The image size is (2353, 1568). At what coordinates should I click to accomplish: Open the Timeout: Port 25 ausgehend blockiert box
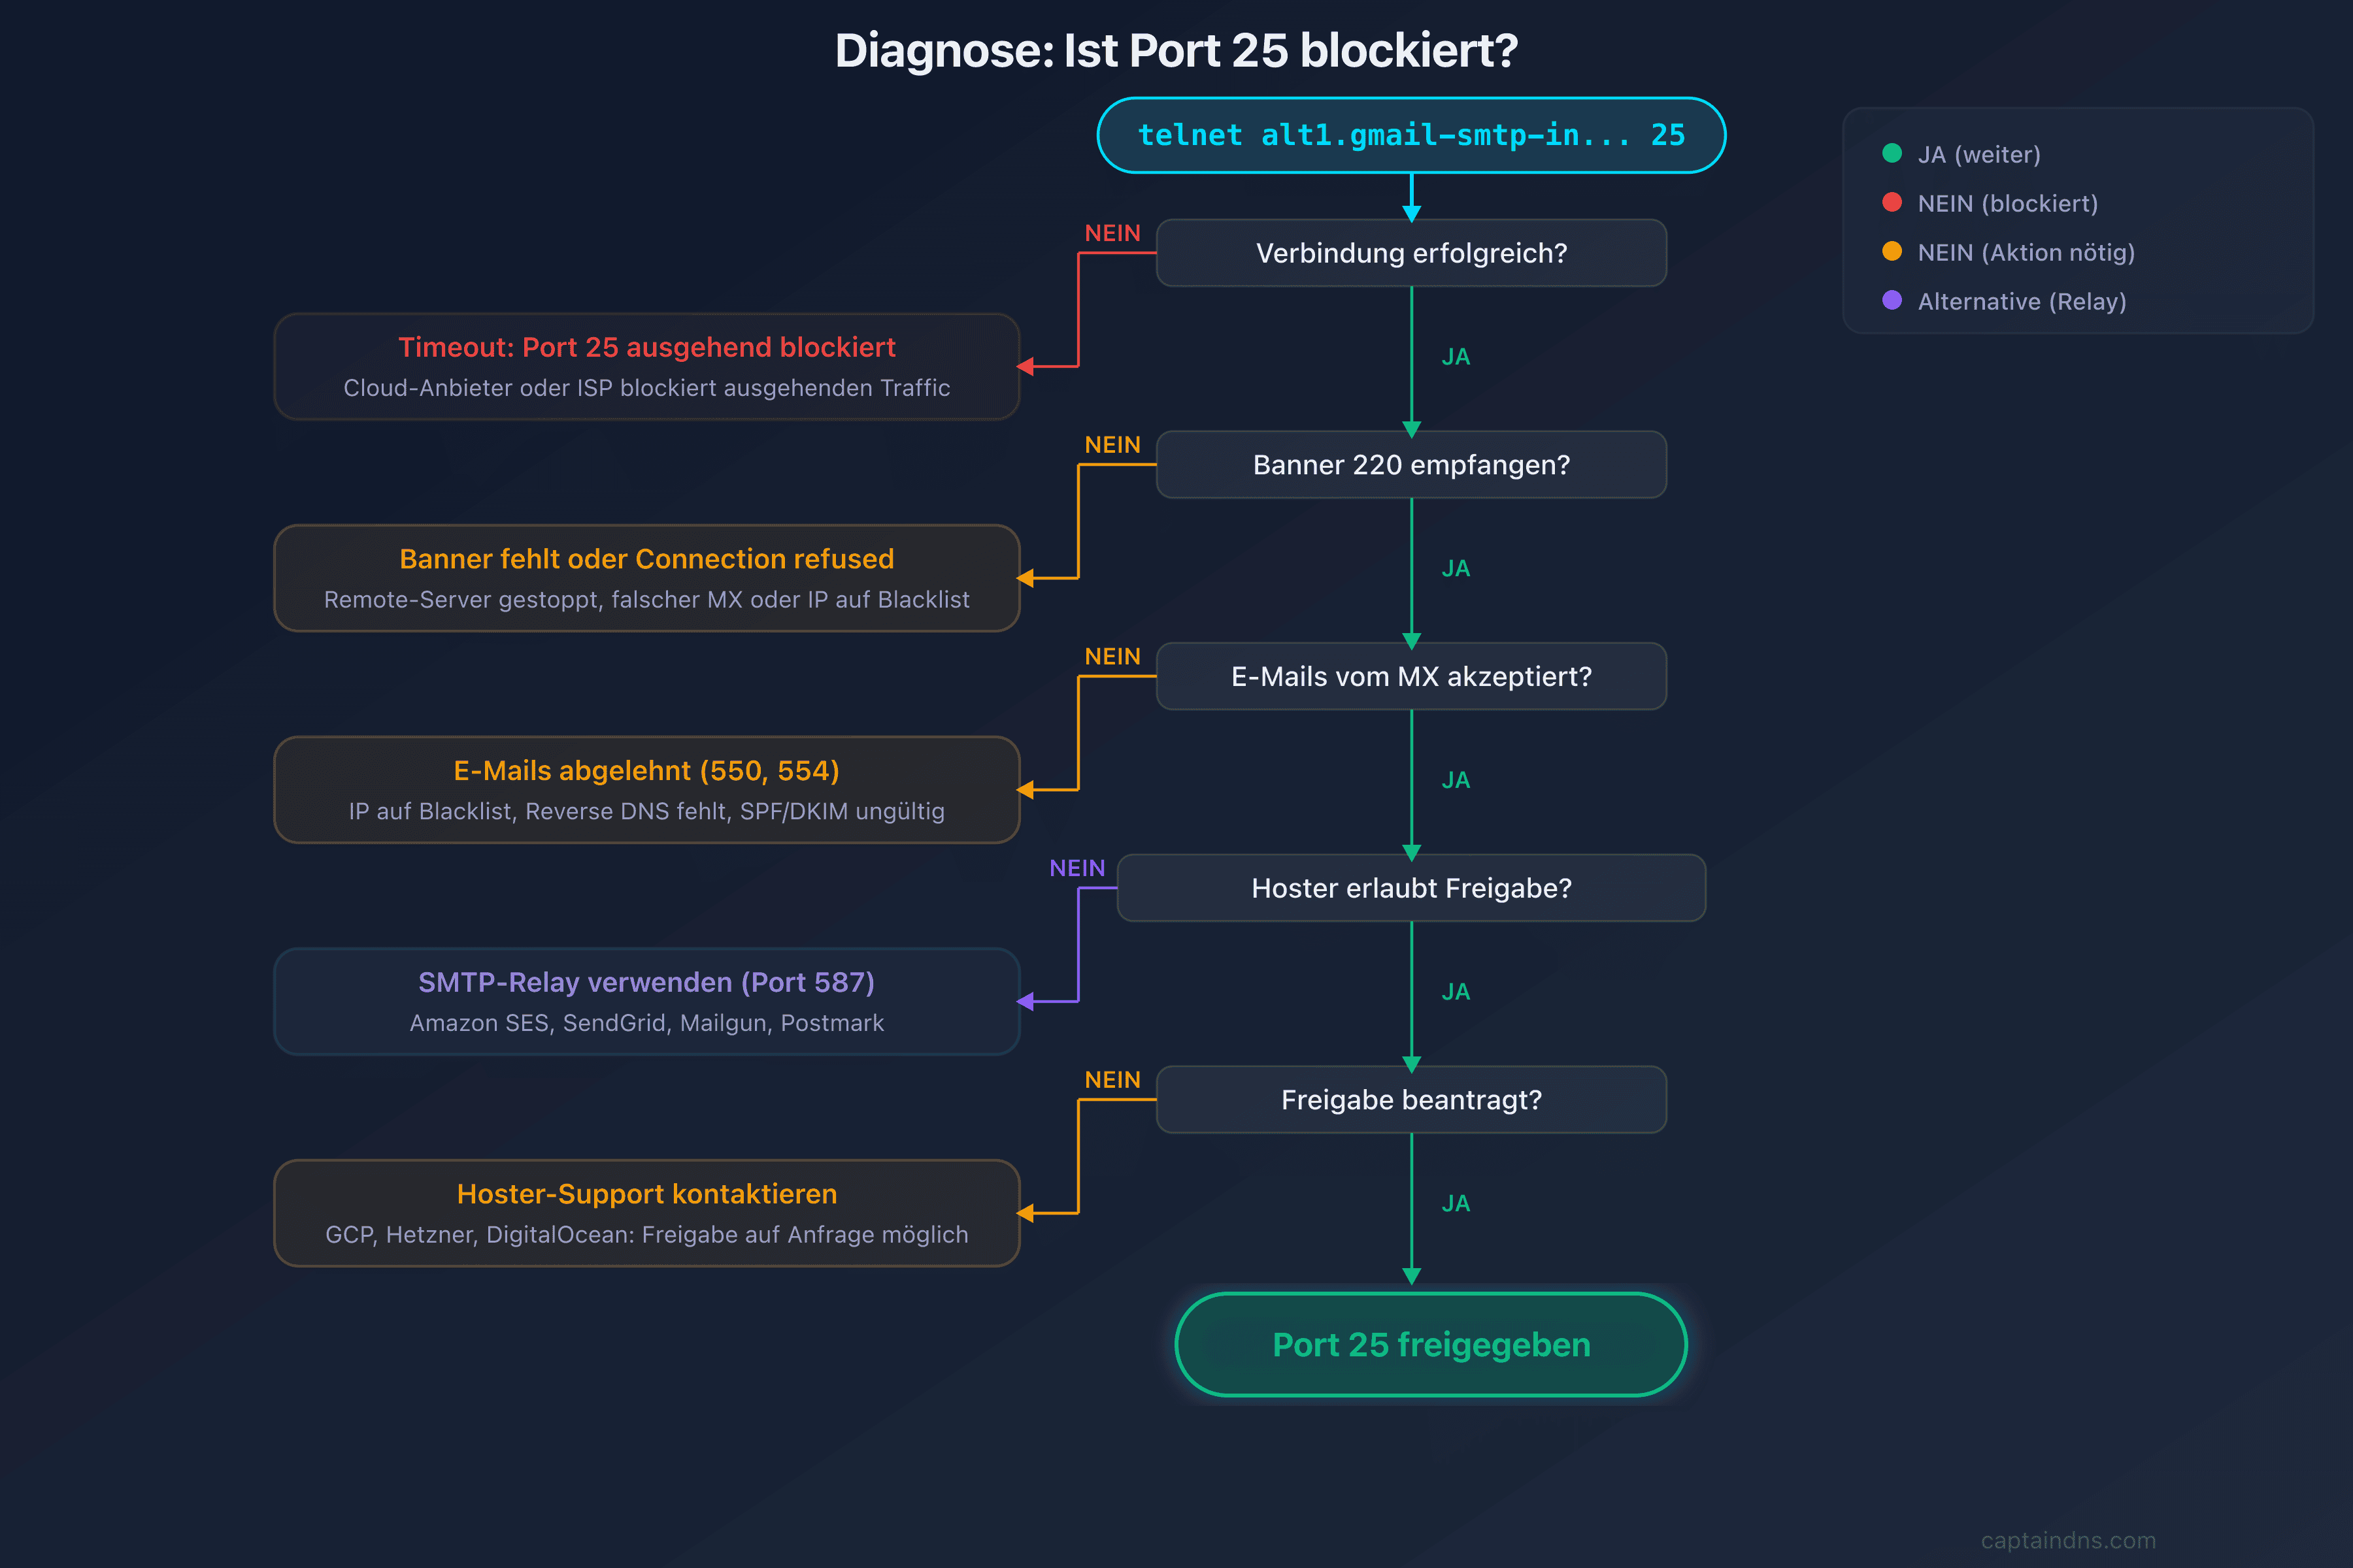click(x=646, y=367)
